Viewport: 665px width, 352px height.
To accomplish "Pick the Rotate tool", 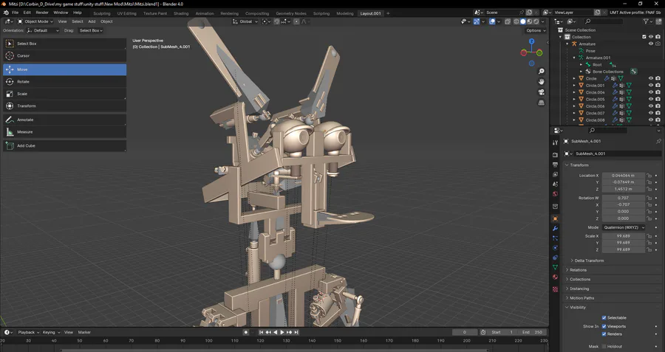I will coord(64,82).
